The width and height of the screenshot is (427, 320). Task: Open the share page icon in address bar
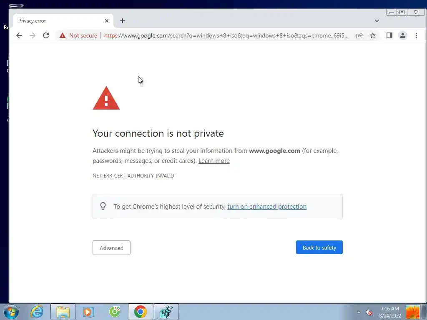[x=359, y=36]
